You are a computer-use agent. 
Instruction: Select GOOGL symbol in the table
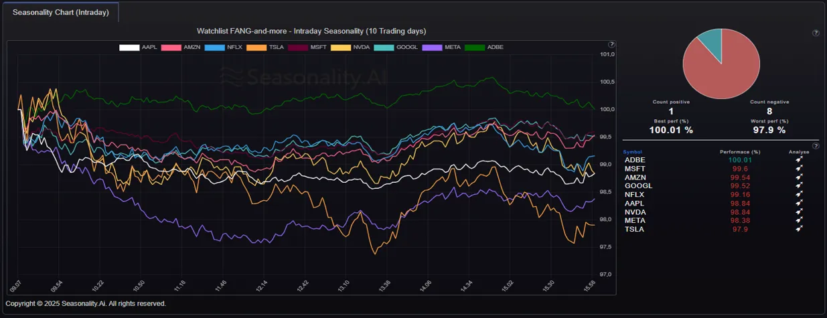[x=638, y=186]
